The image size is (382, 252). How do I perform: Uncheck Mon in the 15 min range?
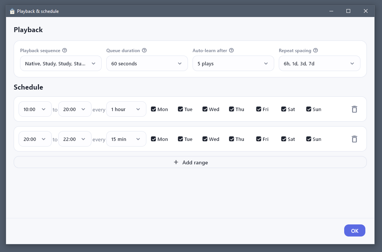tap(154, 139)
